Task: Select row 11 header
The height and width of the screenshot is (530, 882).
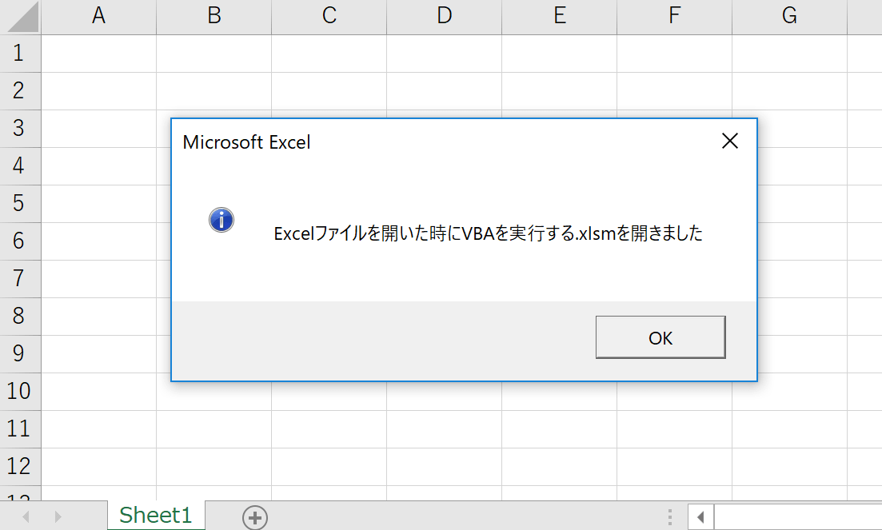Action: click(x=20, y=428)
